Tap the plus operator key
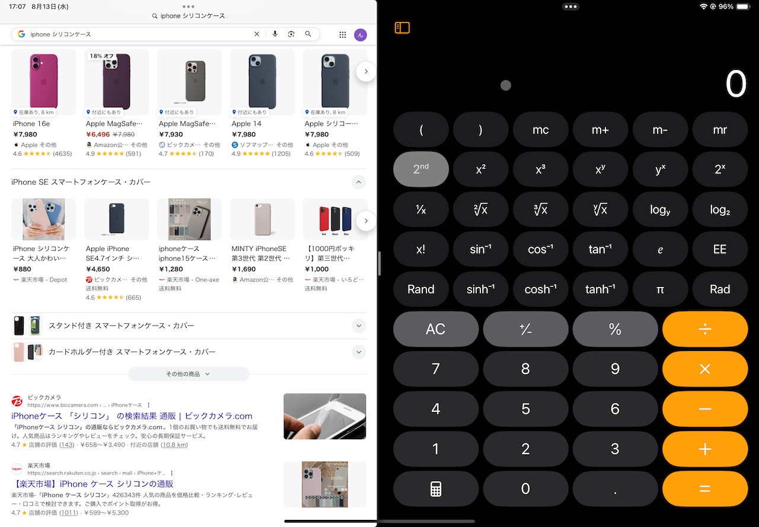This screenshot has width=759, height=527. (x=705, y=449)
